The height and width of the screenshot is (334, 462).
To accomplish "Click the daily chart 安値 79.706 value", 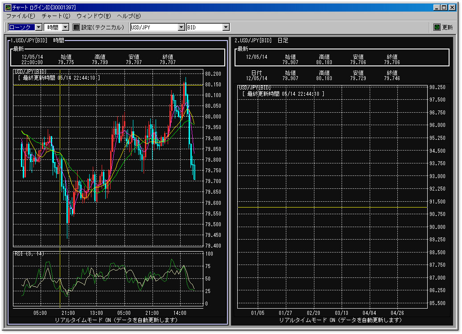I will (x=358, y=62).
